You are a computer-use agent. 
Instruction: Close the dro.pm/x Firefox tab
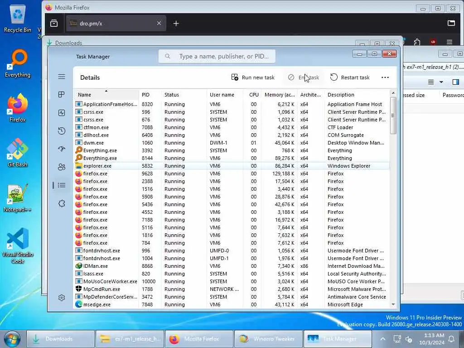[159, 23]
